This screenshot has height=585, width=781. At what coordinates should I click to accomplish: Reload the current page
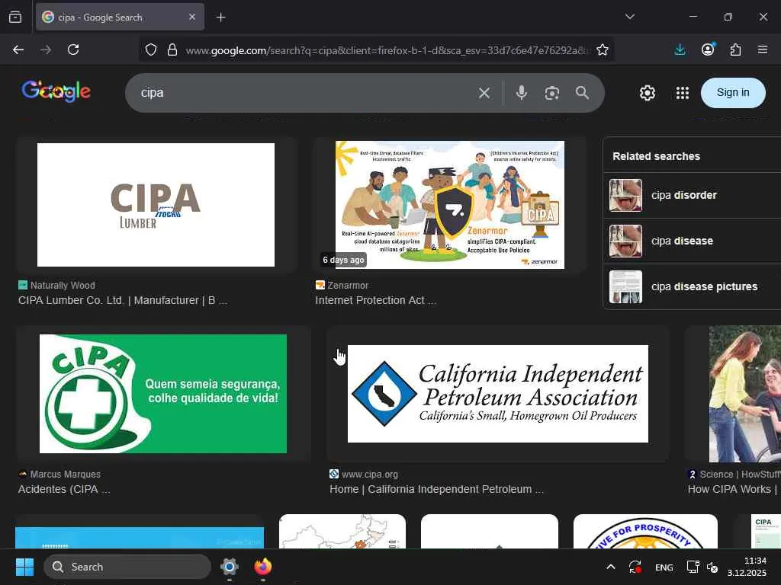coord(73,50)
